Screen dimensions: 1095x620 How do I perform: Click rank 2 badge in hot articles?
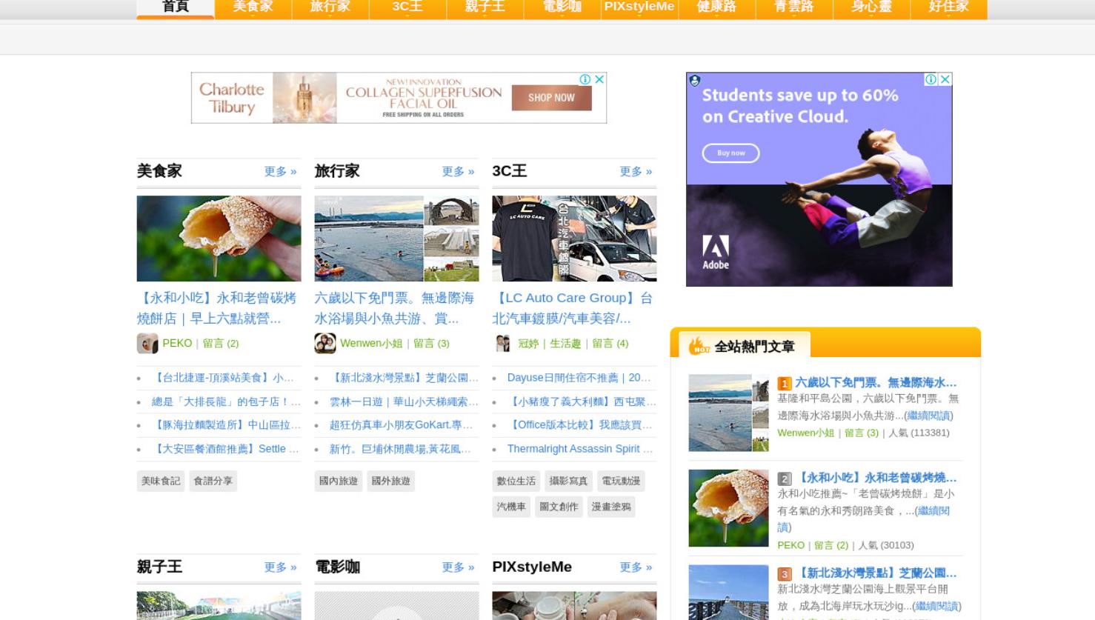tap(785, 479)
